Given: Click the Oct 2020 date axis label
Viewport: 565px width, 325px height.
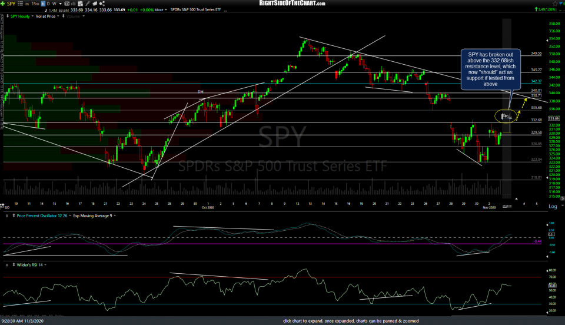Looking at the screenshot, I should click(208, 207).
